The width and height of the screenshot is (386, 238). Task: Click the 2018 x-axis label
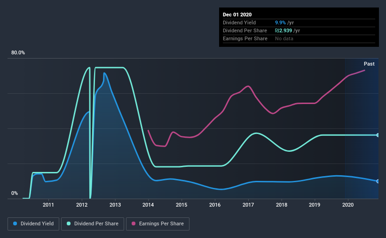coord(281,205)
